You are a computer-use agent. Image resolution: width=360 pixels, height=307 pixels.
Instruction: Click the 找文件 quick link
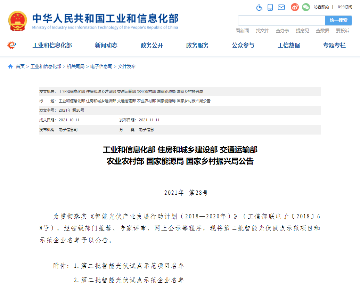[x=262, y=31]
